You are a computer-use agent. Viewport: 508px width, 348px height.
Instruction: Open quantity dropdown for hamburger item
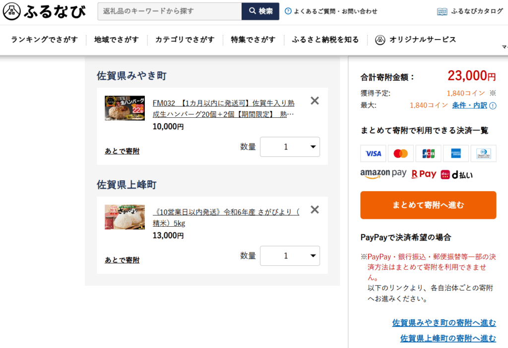point(290,147)
